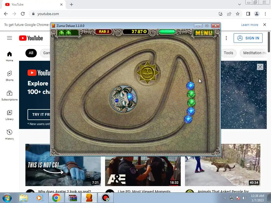Open History in the sidebar
271x203 pixels.
point(10,135)
